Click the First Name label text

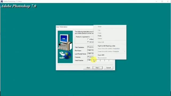tap(78, 51)
